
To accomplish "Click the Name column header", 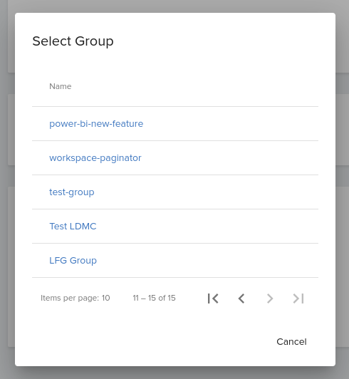I will [x=60, y=86].
